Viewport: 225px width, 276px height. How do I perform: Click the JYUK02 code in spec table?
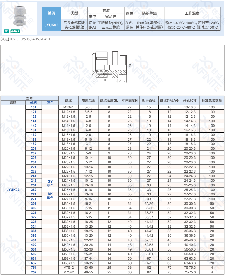click(x=13, y=190)
